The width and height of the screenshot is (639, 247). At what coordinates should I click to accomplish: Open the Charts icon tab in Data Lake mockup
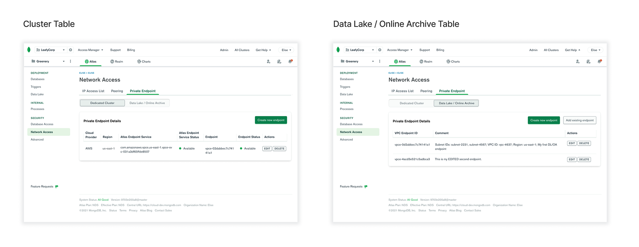[453, 62]
